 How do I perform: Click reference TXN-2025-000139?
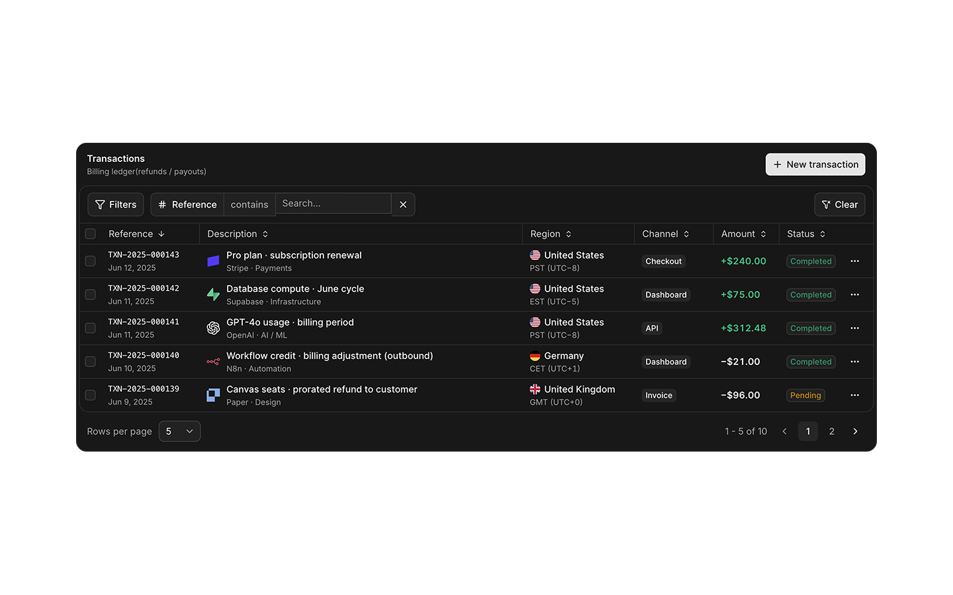144,389
